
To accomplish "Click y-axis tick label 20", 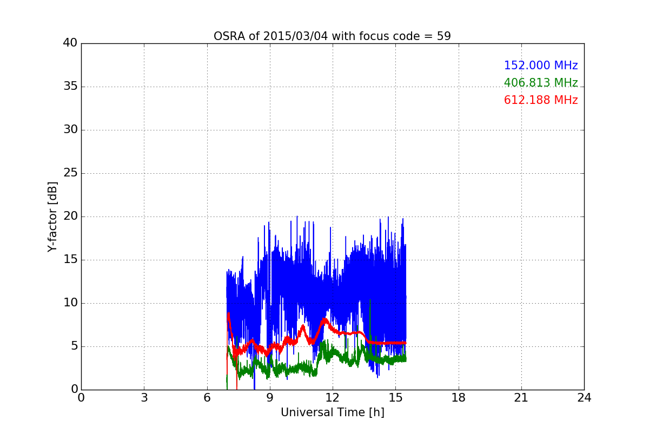I will pyautogui.click(x=70, y=216).
